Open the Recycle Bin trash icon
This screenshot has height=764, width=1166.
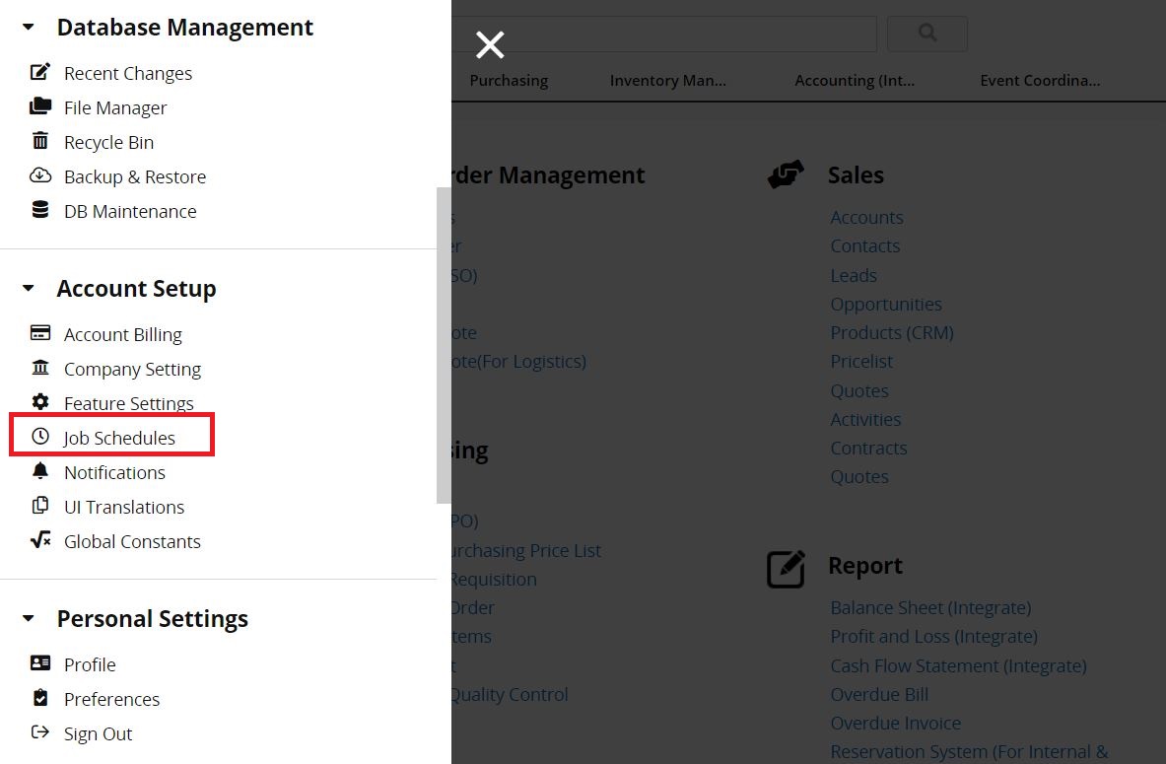tap(40, 141)
